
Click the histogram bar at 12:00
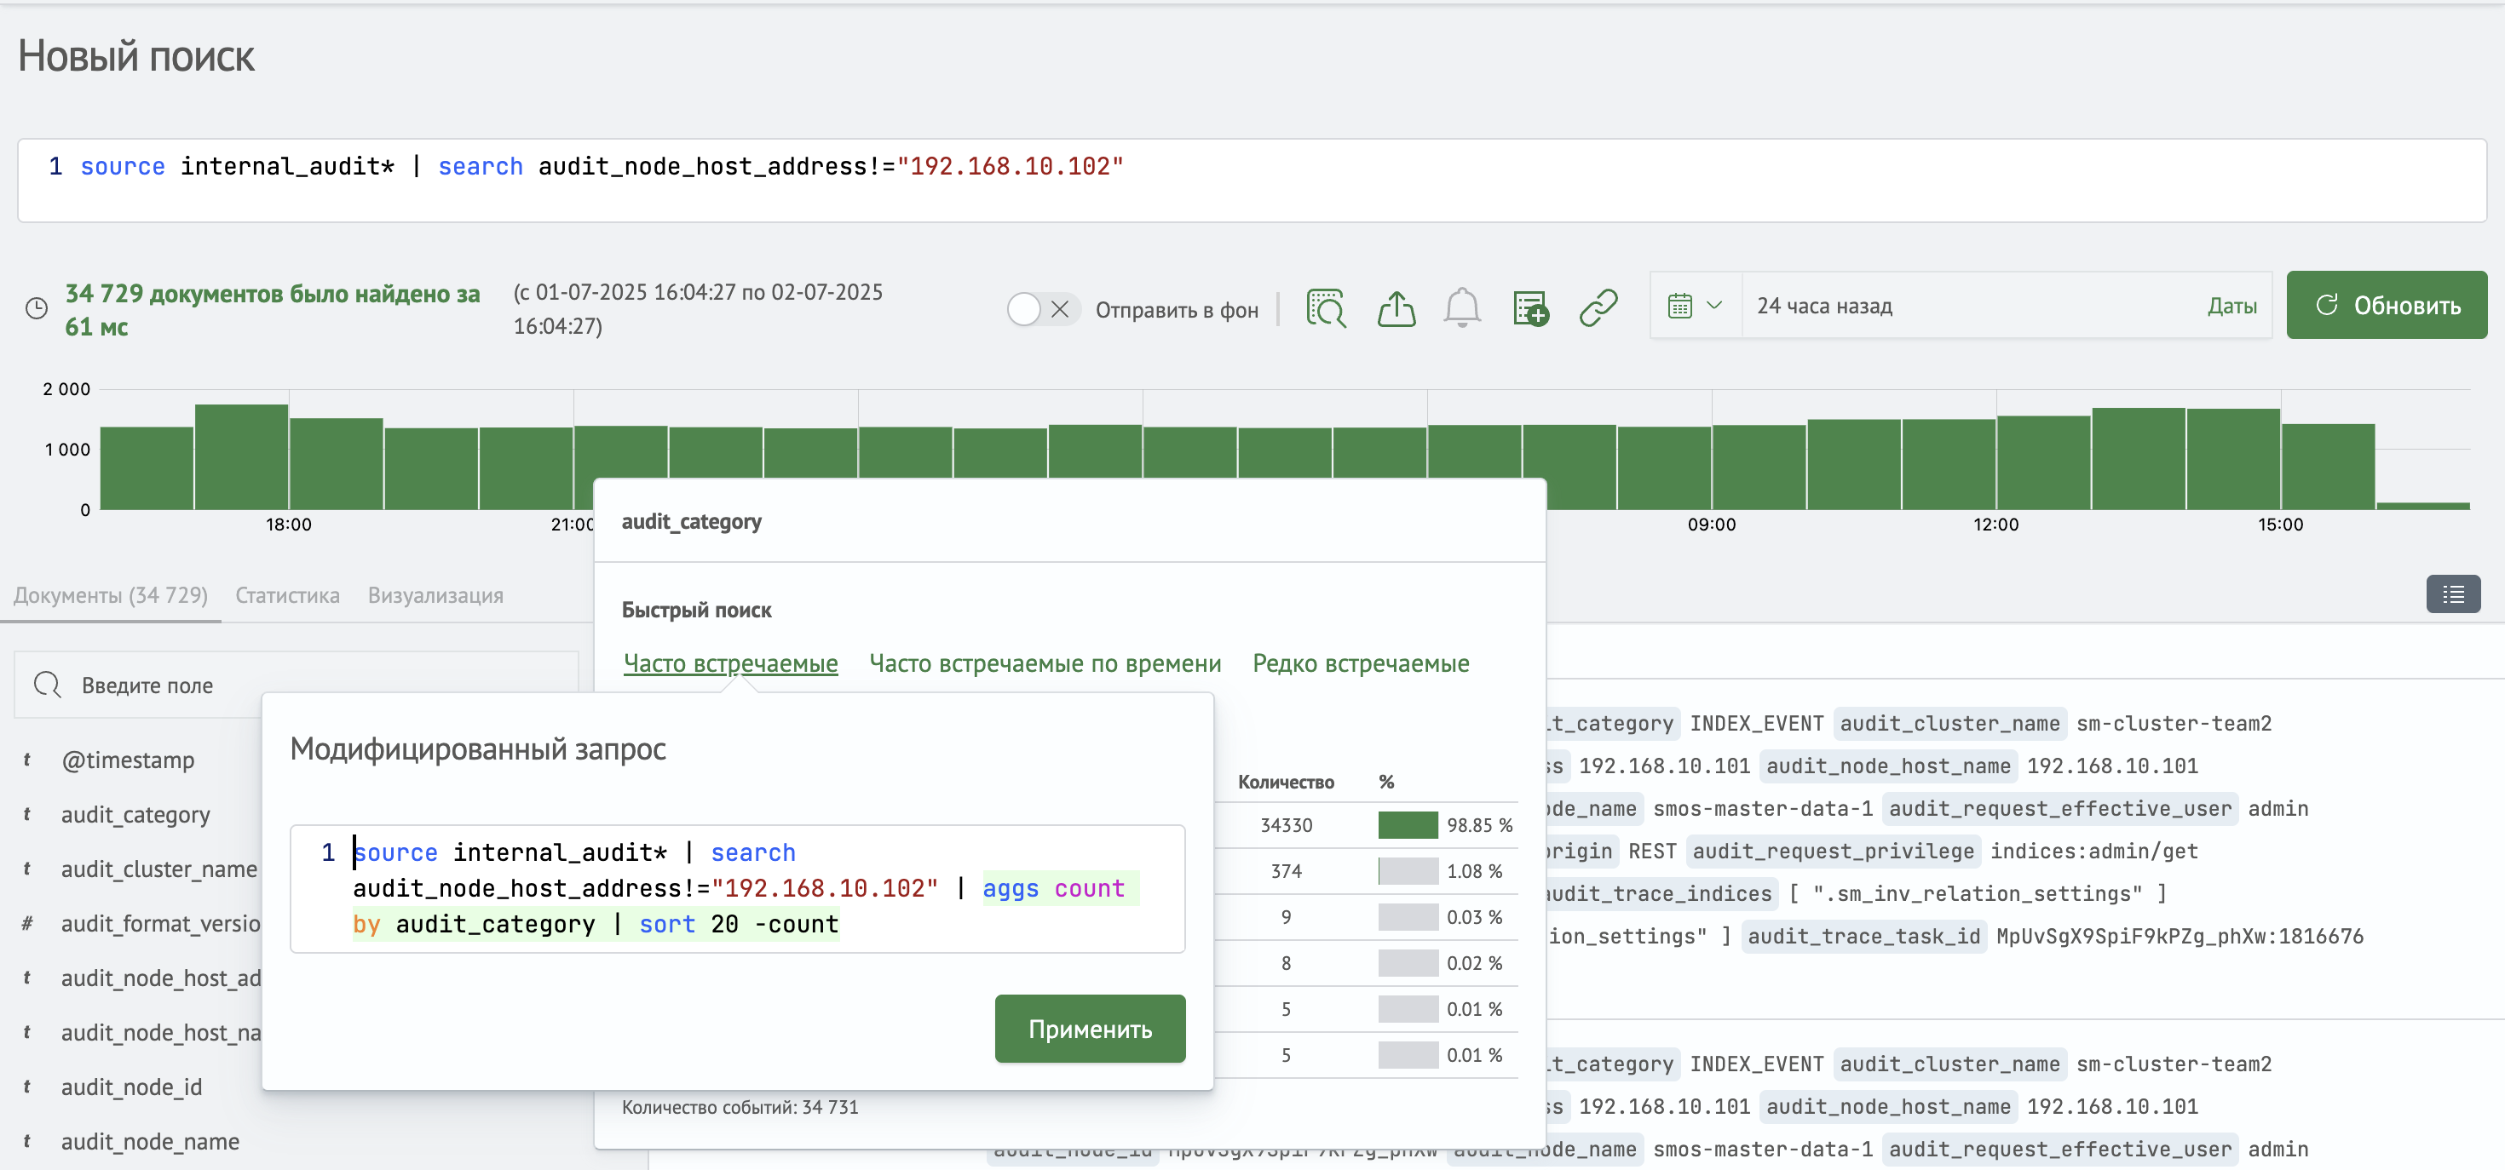coord(2043,462)
